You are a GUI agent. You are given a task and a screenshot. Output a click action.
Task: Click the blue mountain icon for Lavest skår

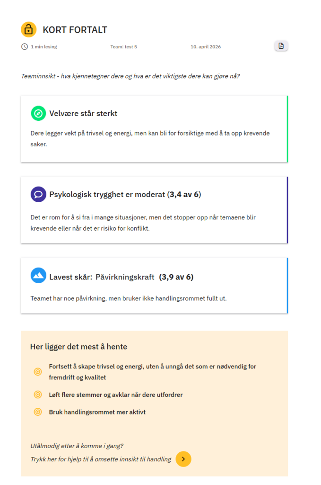coord(38,275)
